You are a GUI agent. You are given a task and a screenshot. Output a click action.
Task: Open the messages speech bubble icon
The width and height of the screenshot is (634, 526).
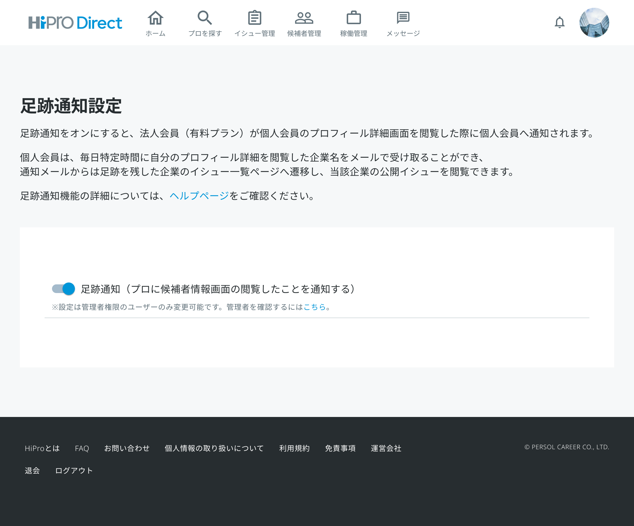pyautogui.click(x=403, y=18)
